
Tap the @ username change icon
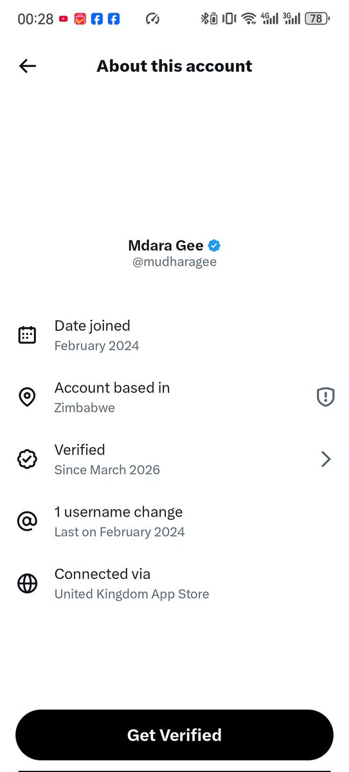27,521
